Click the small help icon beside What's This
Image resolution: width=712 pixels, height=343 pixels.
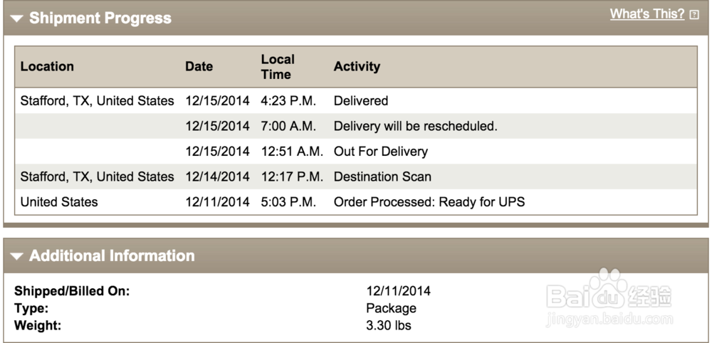pyautogui.click(x=694, y=15)
